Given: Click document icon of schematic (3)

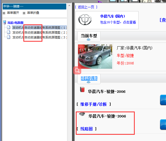Looking at the screenshot, I should click(x=9, y=37).
